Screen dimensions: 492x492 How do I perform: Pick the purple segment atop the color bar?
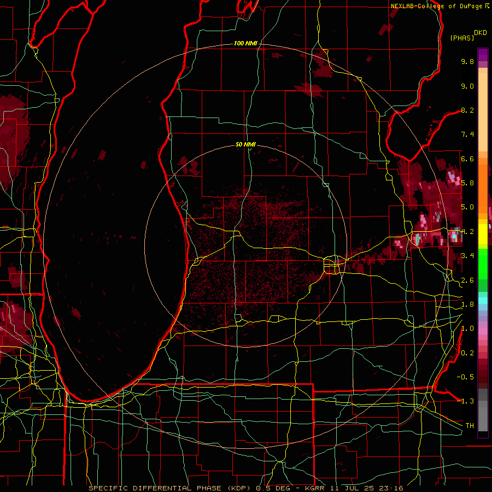483,55
